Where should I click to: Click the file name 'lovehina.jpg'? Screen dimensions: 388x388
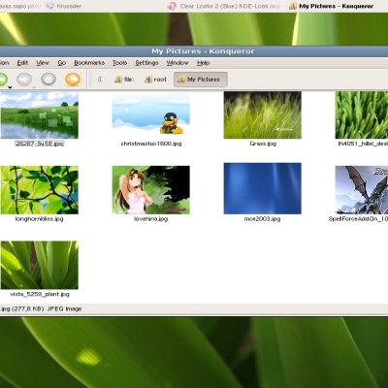click(151, 219)
